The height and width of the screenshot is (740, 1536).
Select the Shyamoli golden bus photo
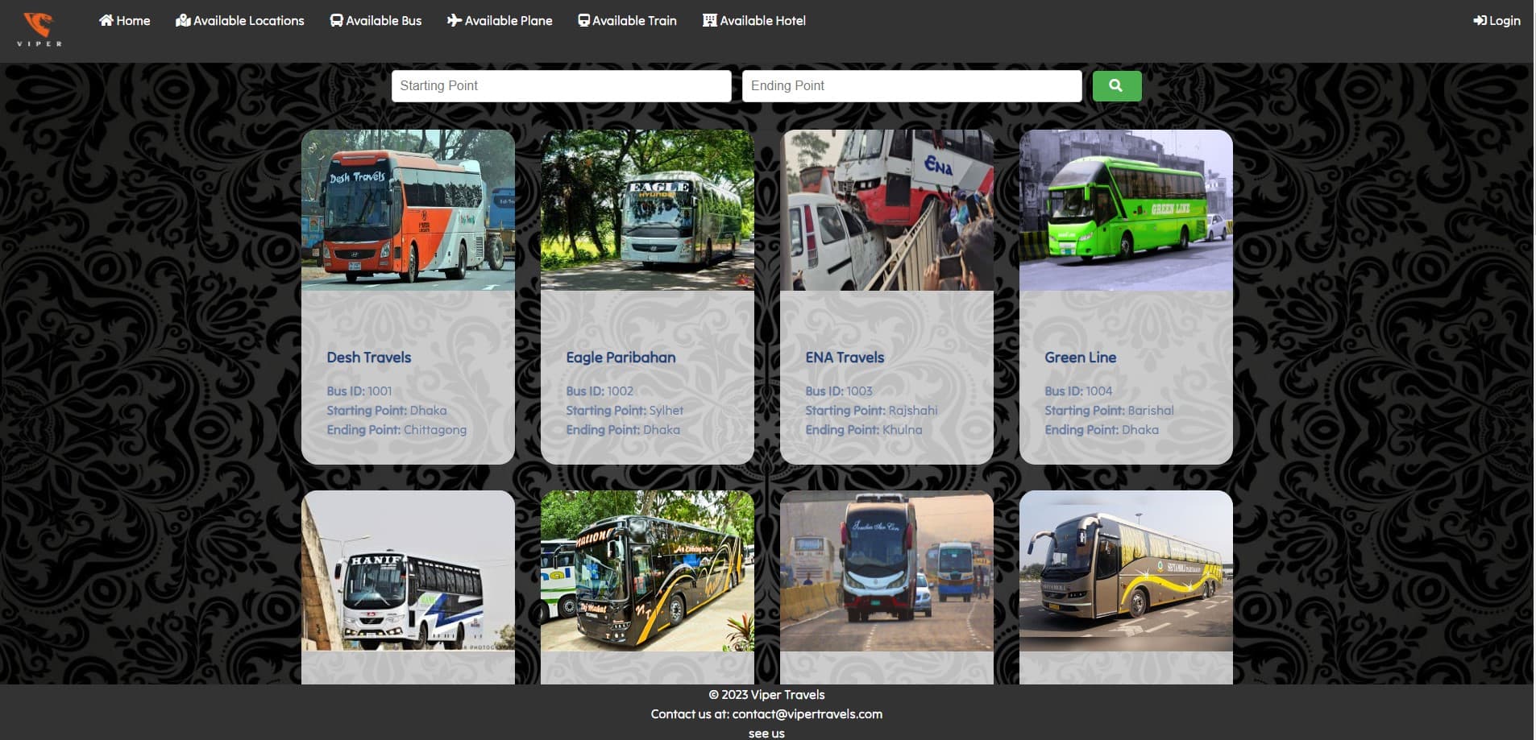click(x=1126, y=571)
